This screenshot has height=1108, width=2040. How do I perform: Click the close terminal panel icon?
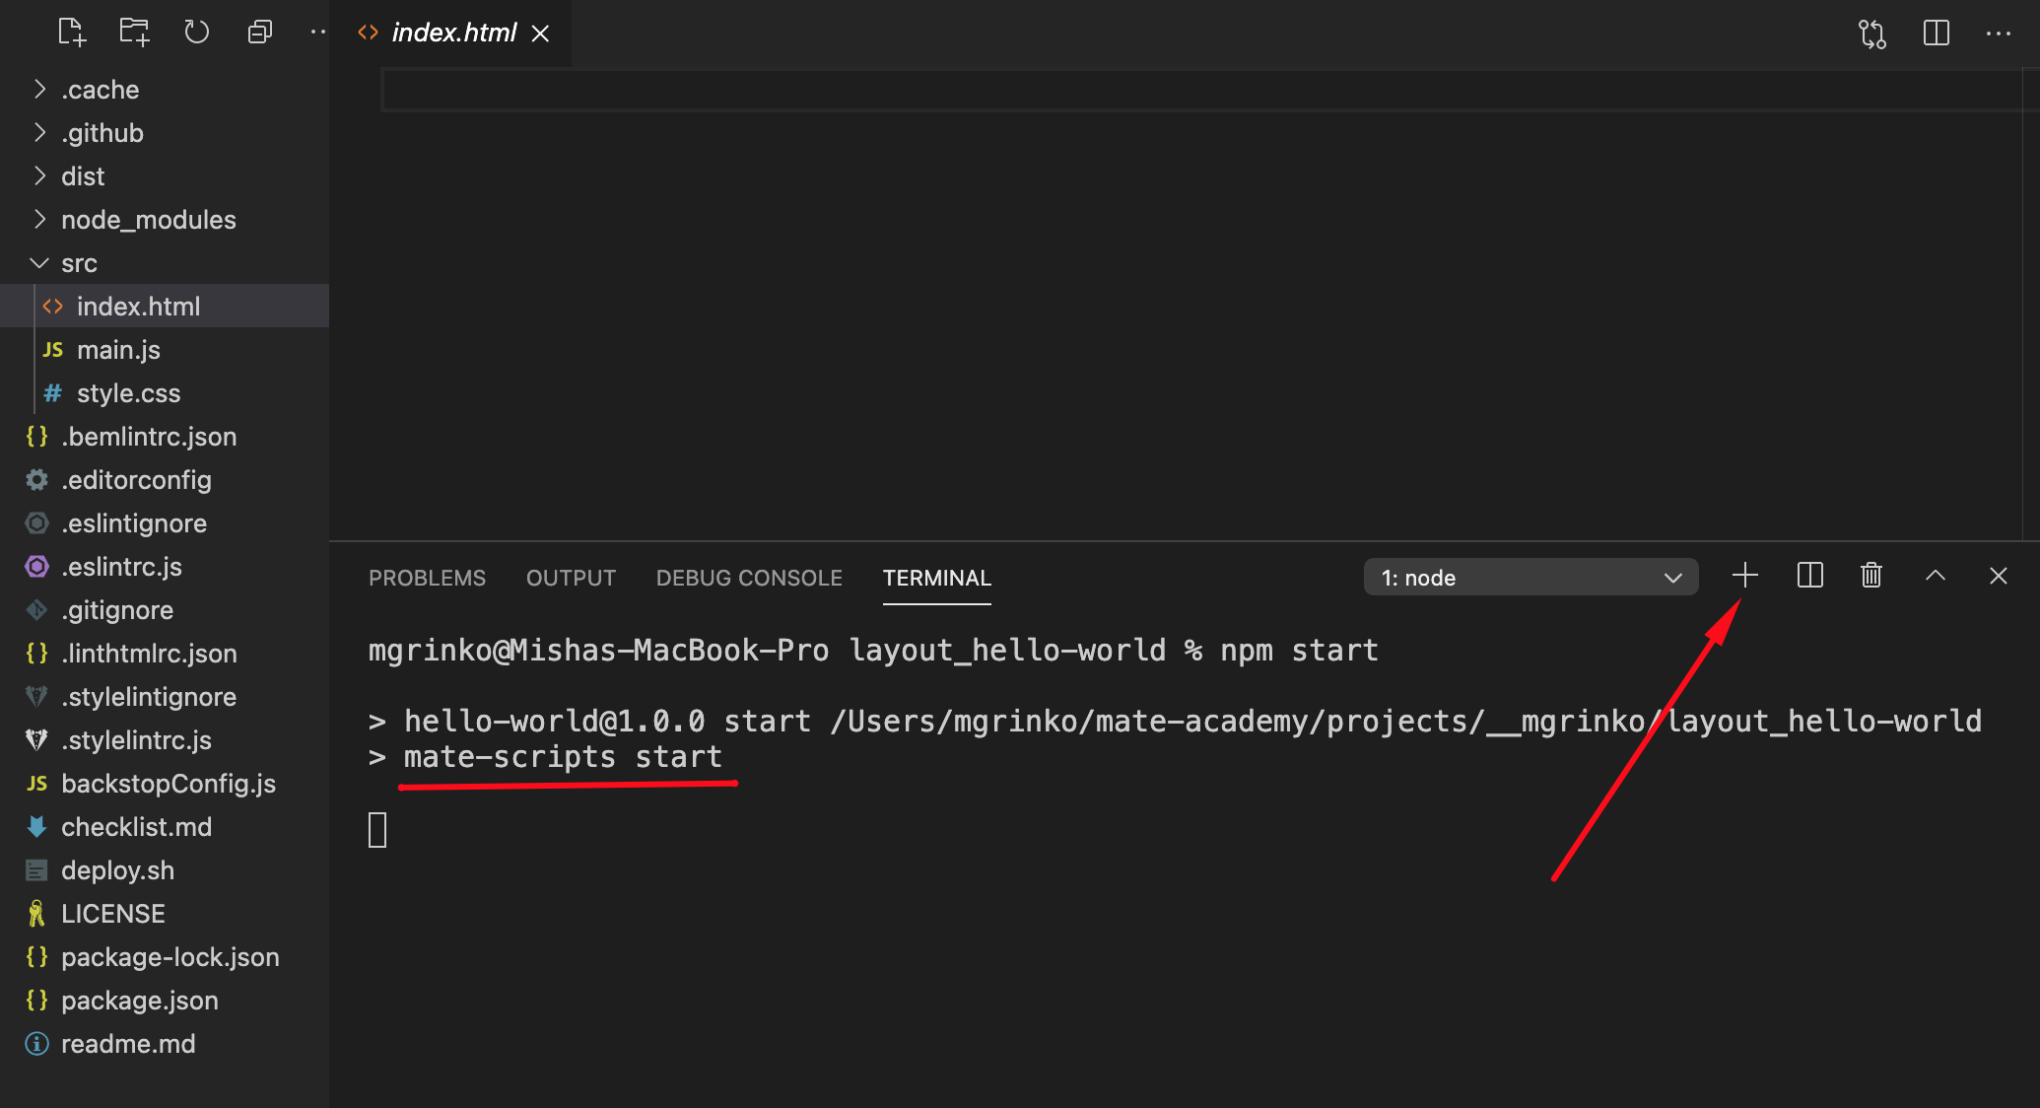tap(1997, 576)
